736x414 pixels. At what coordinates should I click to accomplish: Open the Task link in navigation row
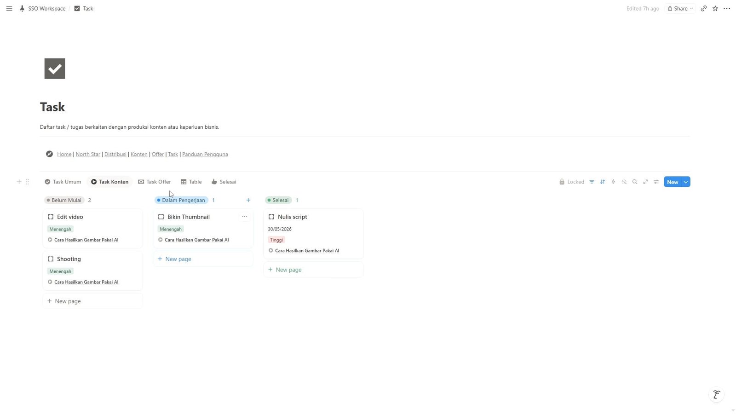pyautogui.click(x=173, y=154)
